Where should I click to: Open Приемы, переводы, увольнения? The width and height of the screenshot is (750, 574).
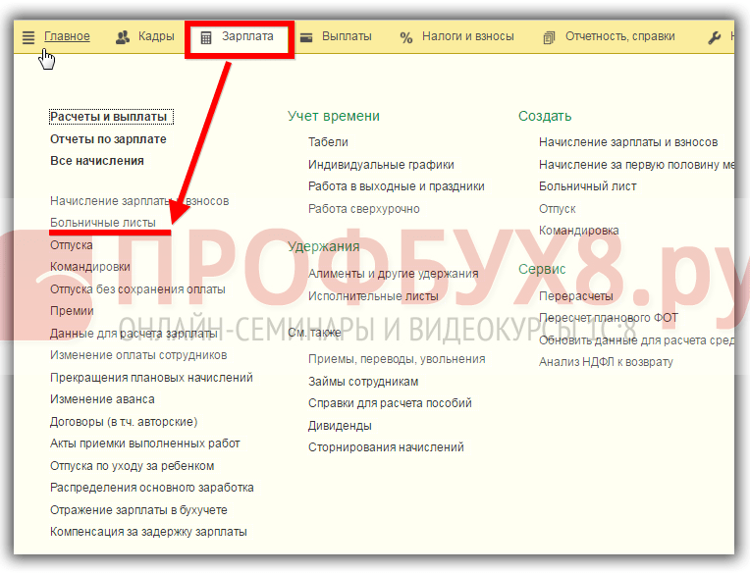tap(397, 359)
